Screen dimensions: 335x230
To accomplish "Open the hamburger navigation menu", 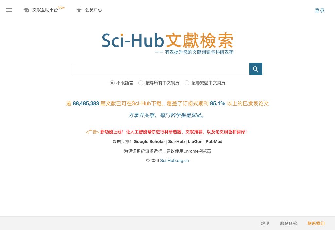I will click(9, 10).
